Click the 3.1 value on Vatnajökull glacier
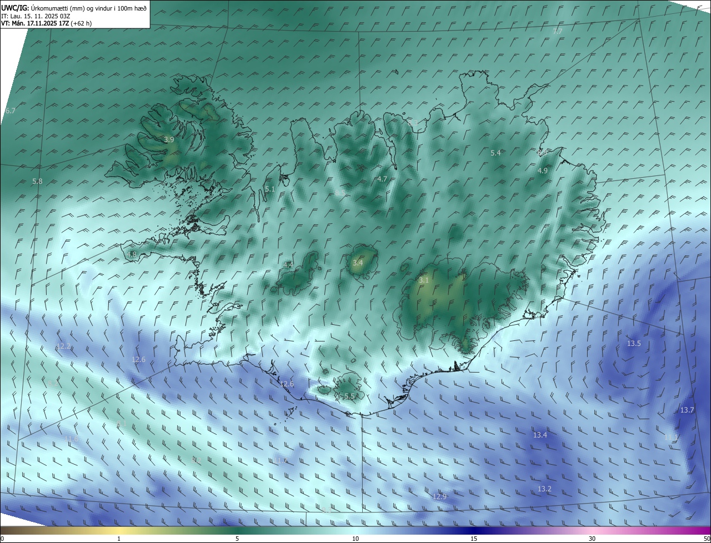Image resolution: width=711 pixels, height=543 pixels. 424,280
